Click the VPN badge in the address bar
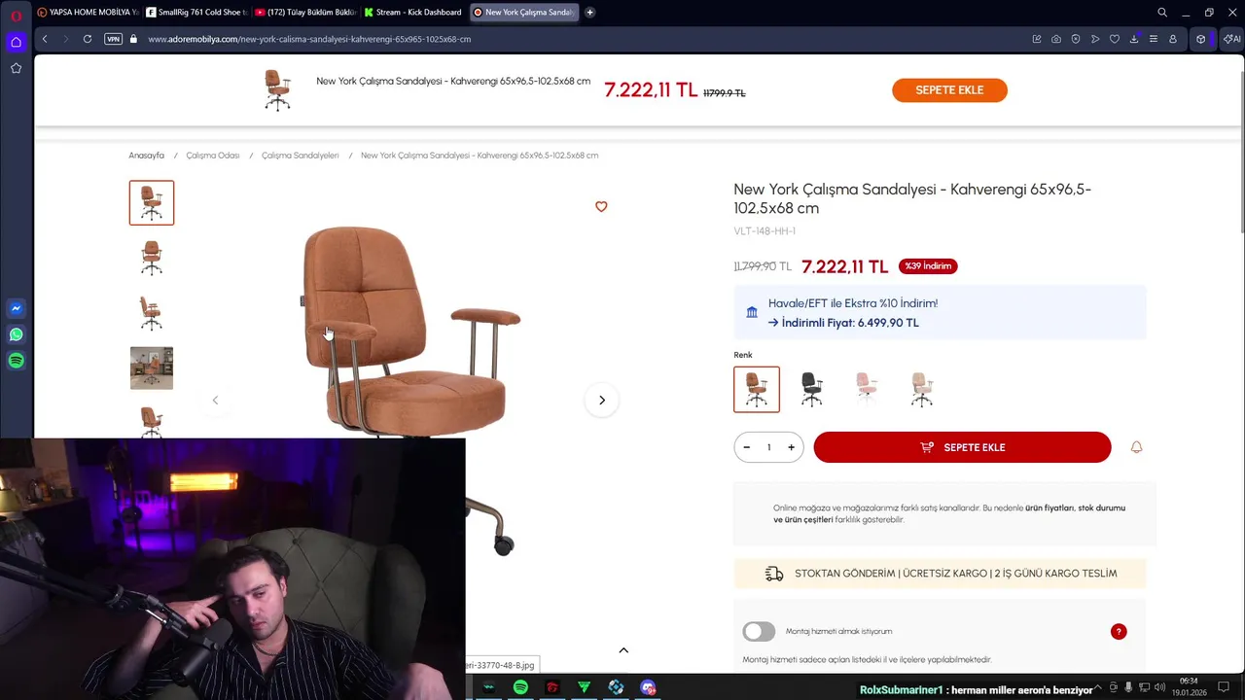1245x700 pixels. (114, 39)
